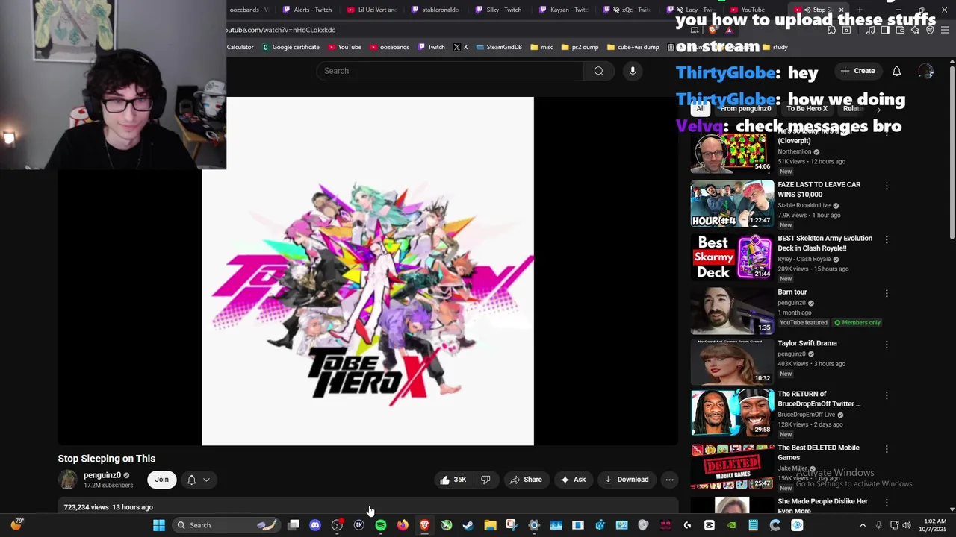This screenshot has height=537, width=956.
Task: Open Steam from the taskbar
Action: [468, 525]
